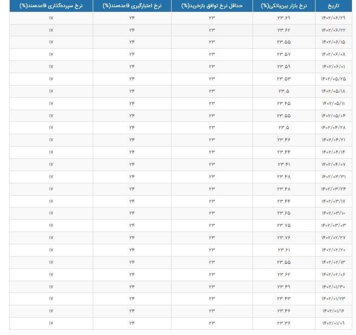Click the نرخ سپرده‌گذاری قاعده‌مند(%) column header
This screenshot has height=335, width=356.
[51, 6]
